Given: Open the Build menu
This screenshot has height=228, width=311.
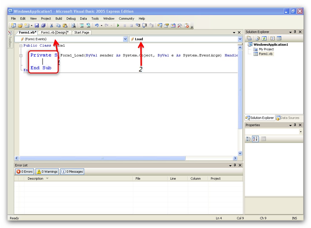Looking at the screenshot, I should 59,19.
